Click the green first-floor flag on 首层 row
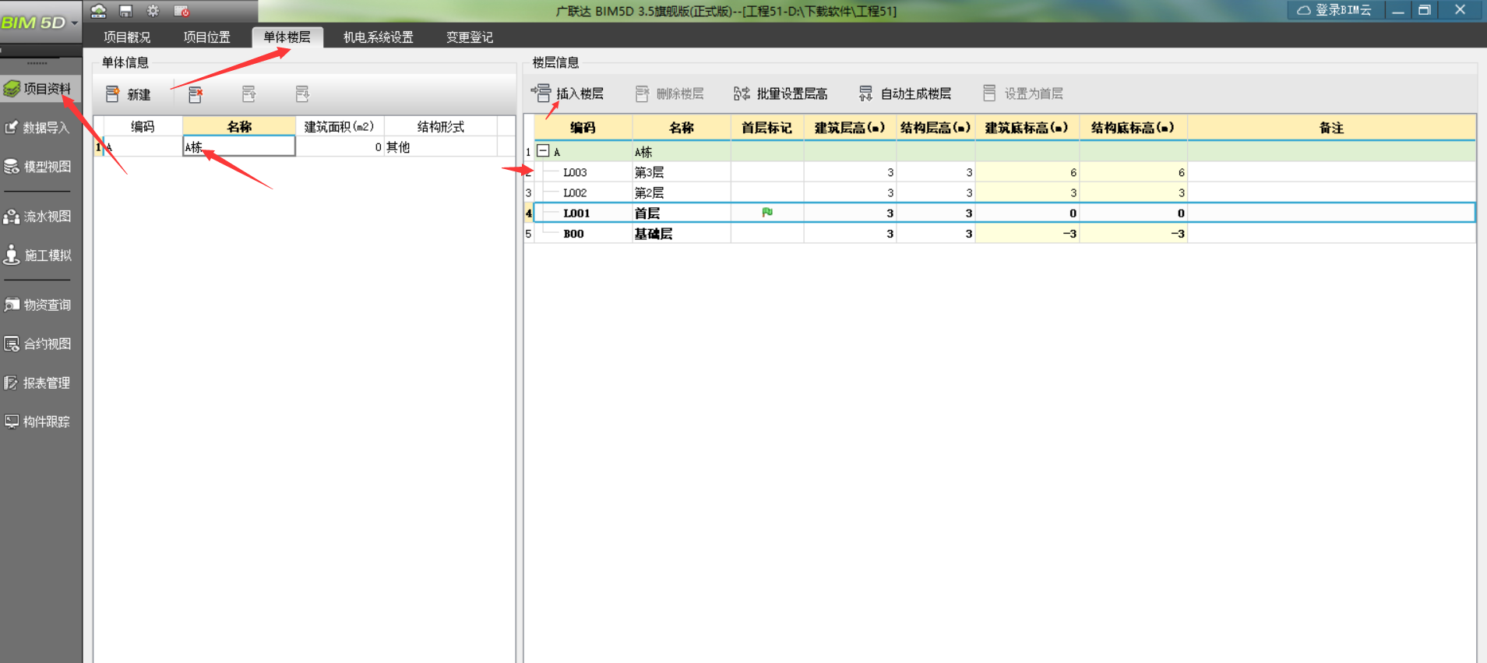 (x=767, y=212)
